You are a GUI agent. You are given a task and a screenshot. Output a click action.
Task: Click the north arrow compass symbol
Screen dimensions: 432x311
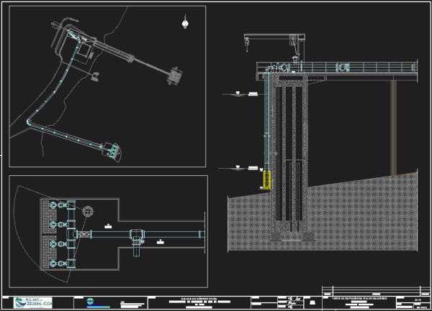[x=185, y=23]
